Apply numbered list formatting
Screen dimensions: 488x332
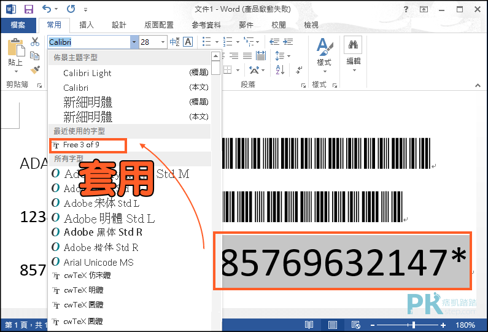coord(228,42)
